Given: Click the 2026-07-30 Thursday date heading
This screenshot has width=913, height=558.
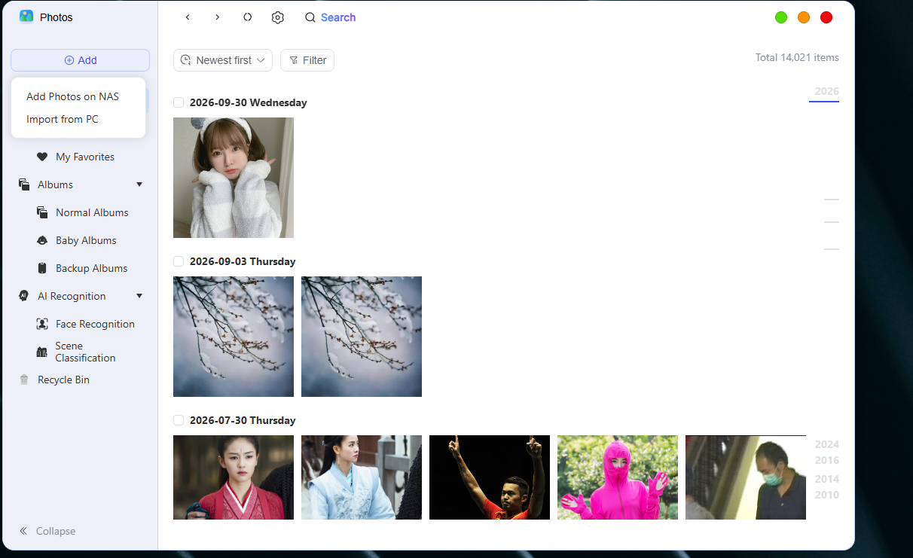Looking at the screenshot, I should click(243, 420).
